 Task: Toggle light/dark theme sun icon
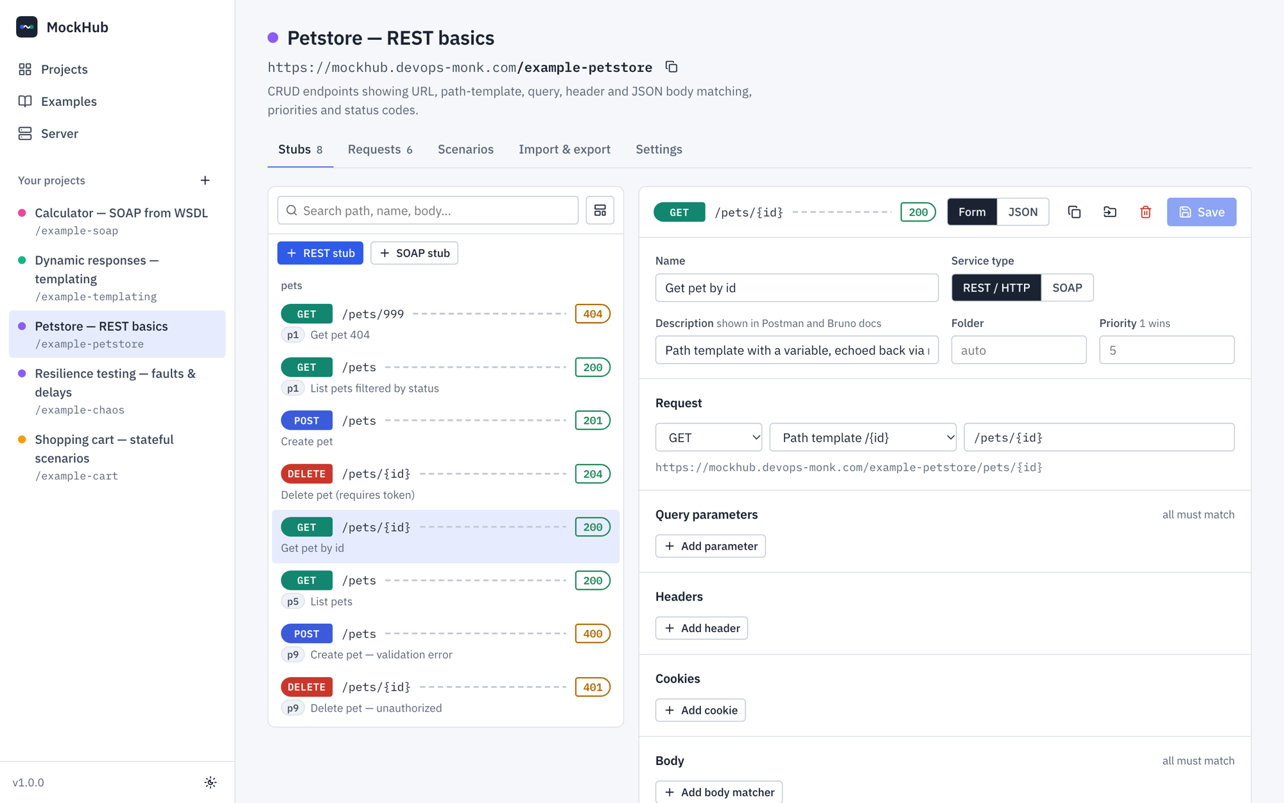point(210,782)
